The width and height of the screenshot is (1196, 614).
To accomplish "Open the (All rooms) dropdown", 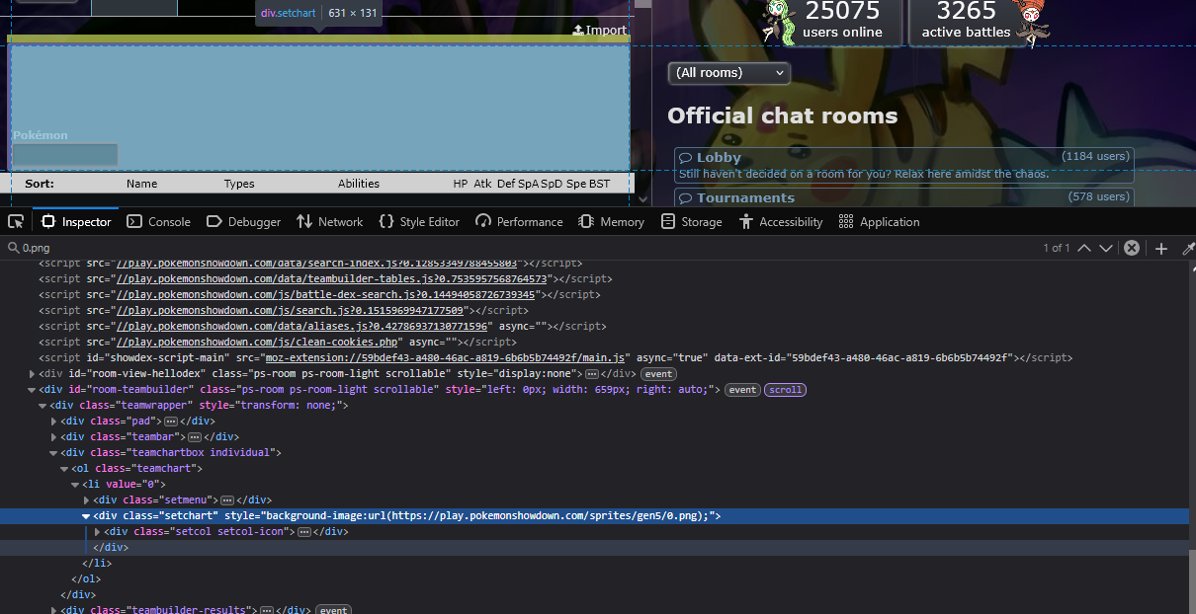I will point(729,73).
